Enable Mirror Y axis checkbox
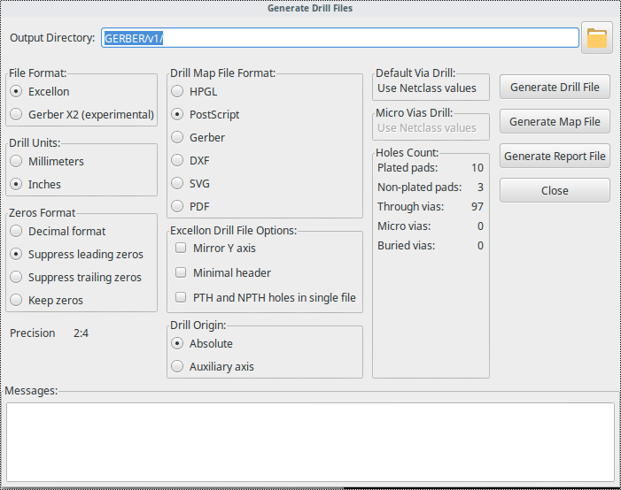The image size is (621, 490). (x=181, y=249)
